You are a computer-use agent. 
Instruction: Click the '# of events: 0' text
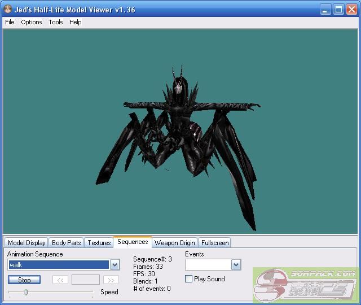(152, 289)
